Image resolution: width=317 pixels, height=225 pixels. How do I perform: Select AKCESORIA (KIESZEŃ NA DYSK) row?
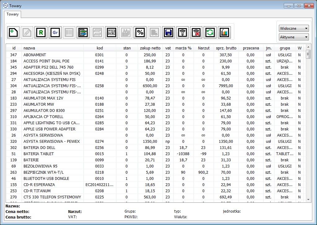tap(156, 74)
